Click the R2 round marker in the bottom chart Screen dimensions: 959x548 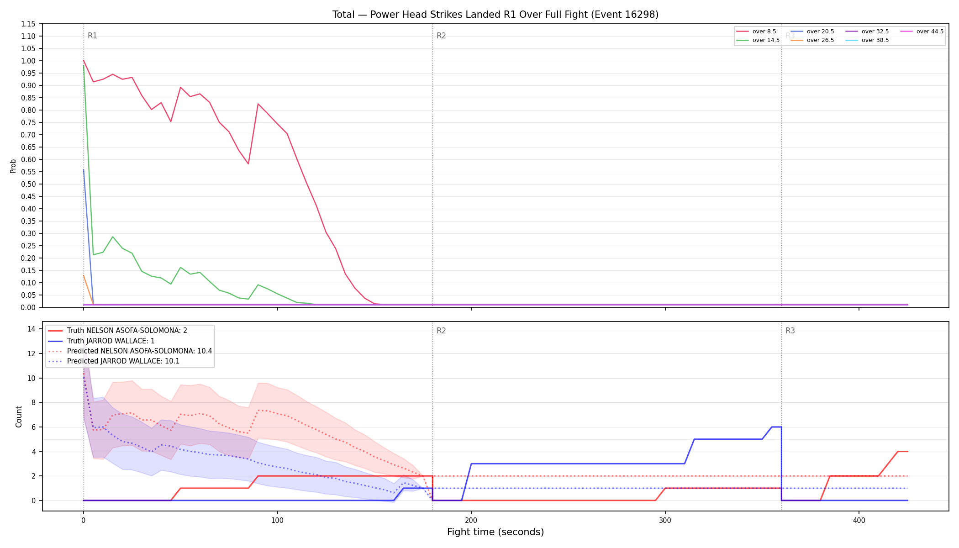441,331
